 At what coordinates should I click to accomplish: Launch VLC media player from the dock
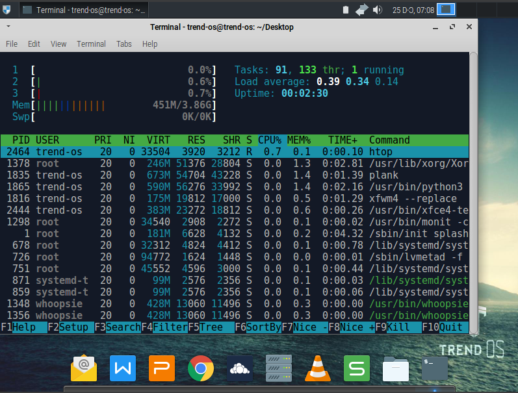pos(317,368)
